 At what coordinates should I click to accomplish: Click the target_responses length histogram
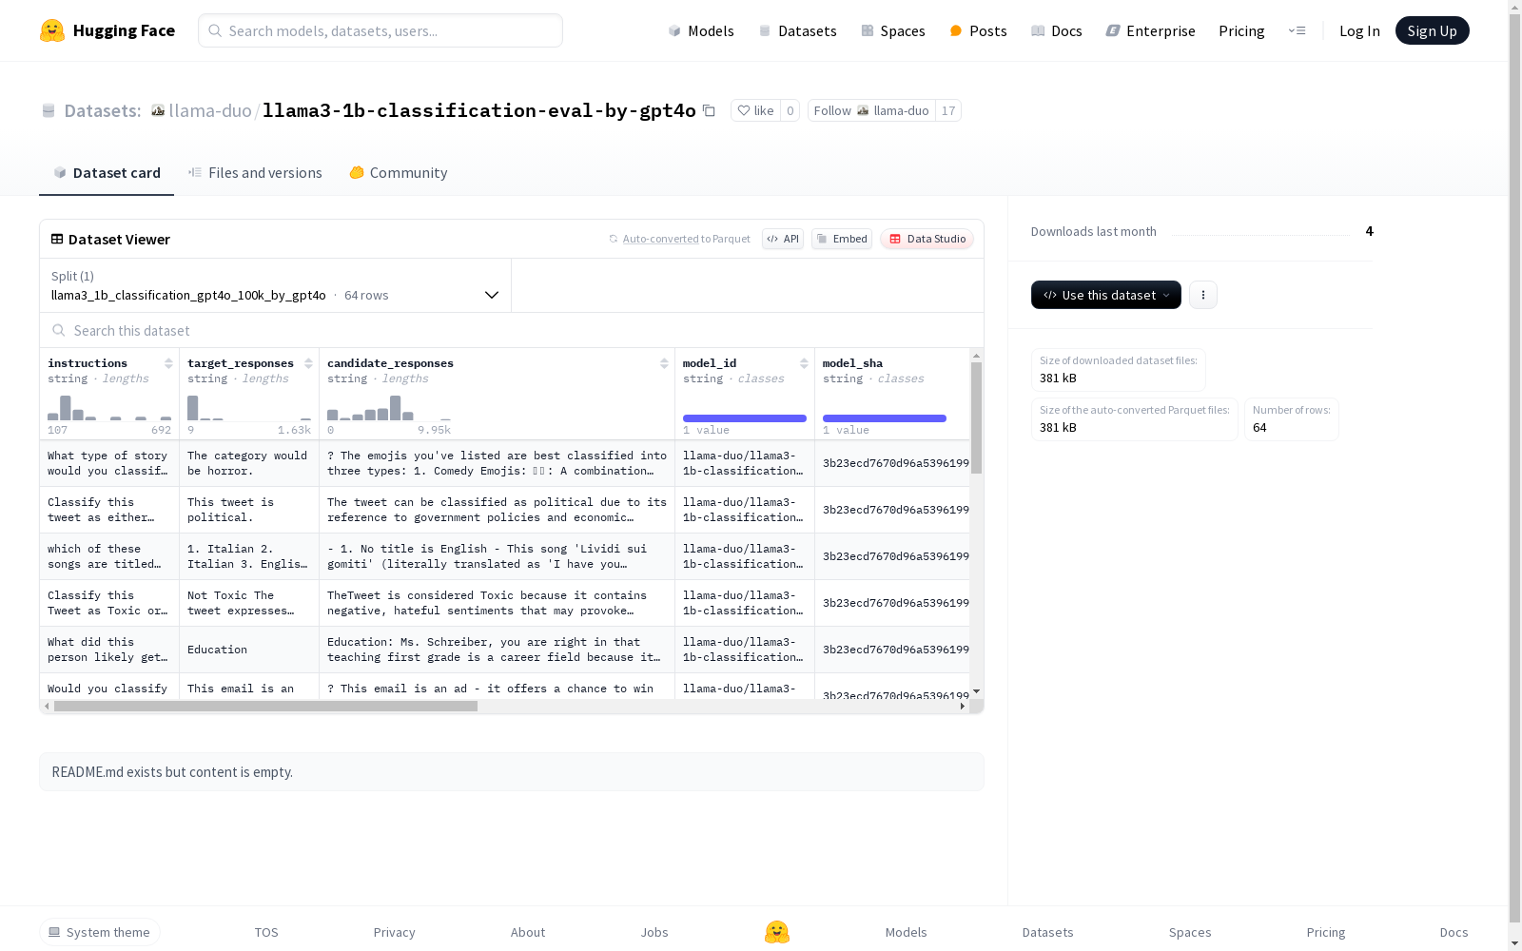[249, 407]
